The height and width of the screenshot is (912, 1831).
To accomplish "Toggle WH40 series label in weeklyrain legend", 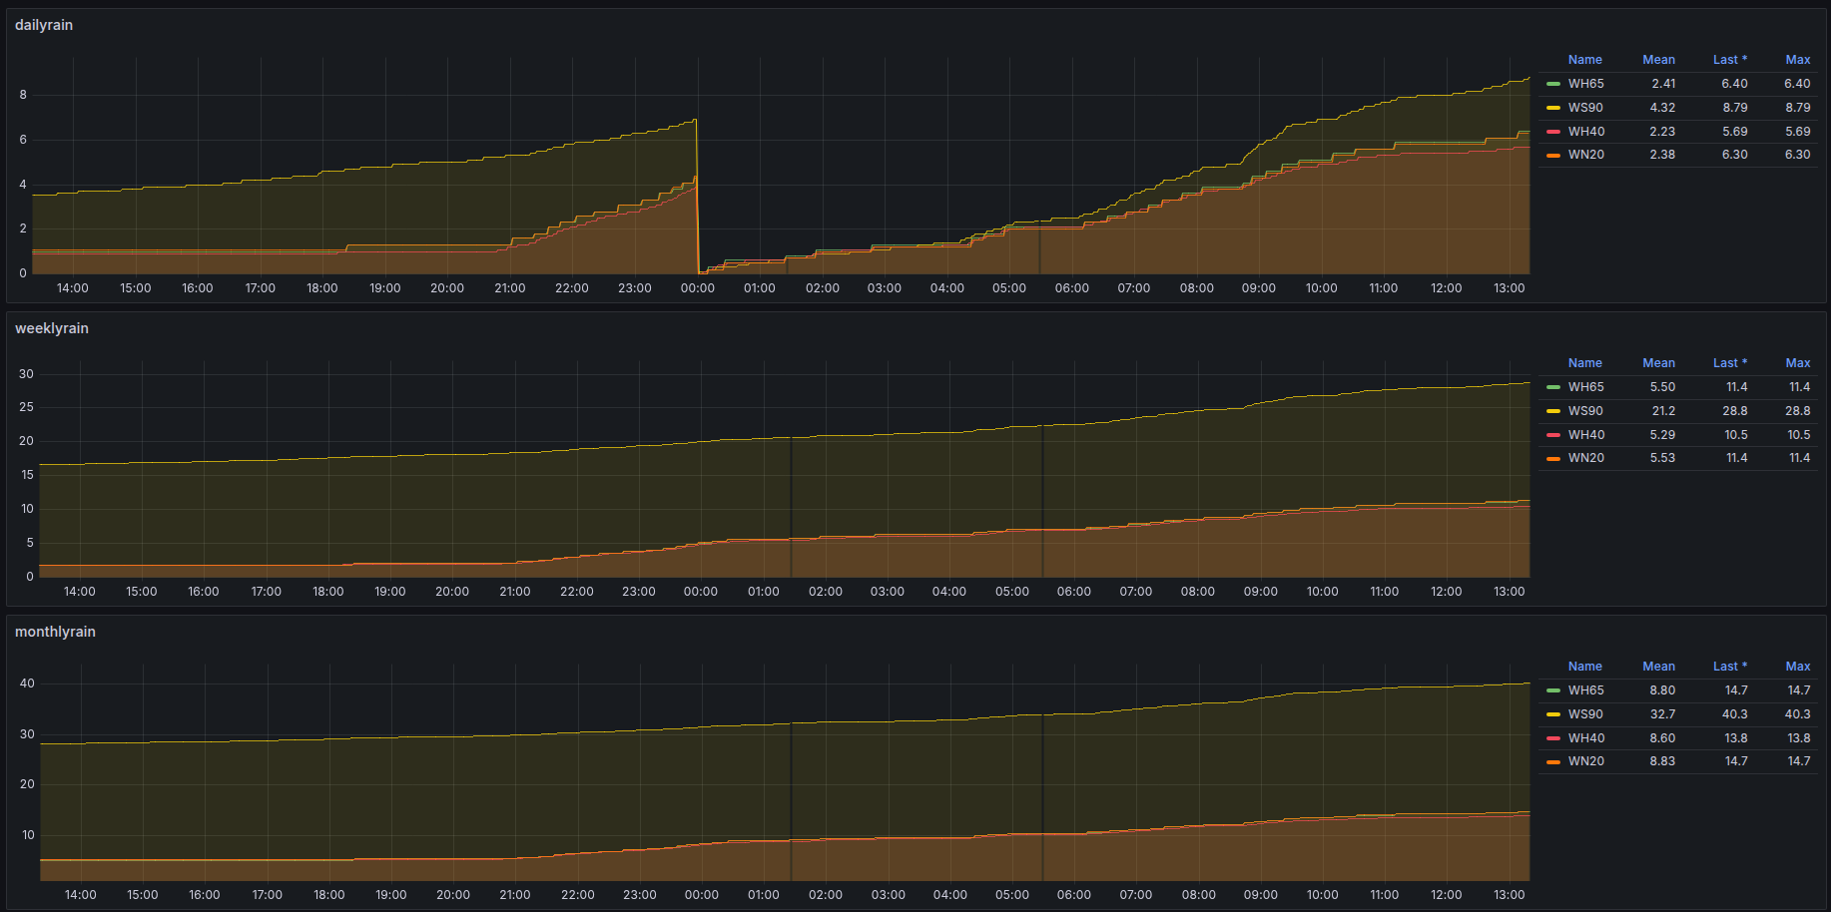I will pyautogui.click(x=1585, y=435).
